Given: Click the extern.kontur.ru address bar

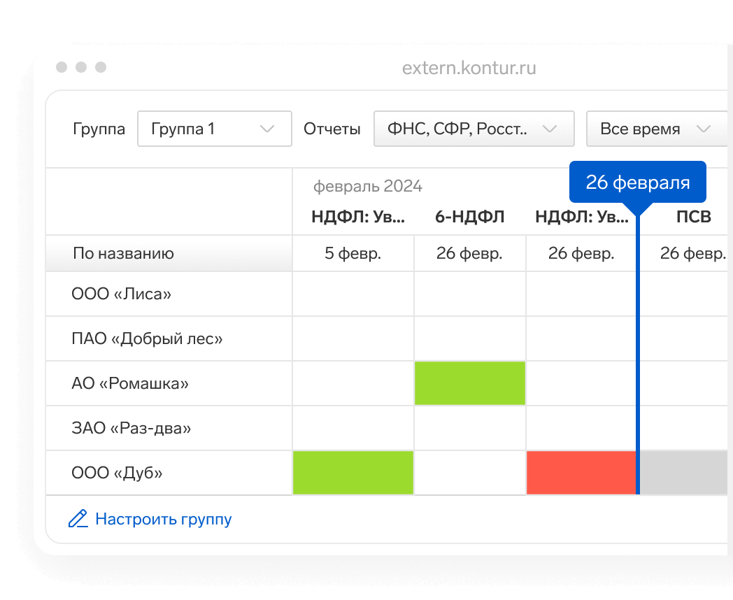Looking at the screenshot, I should point(469,68).
